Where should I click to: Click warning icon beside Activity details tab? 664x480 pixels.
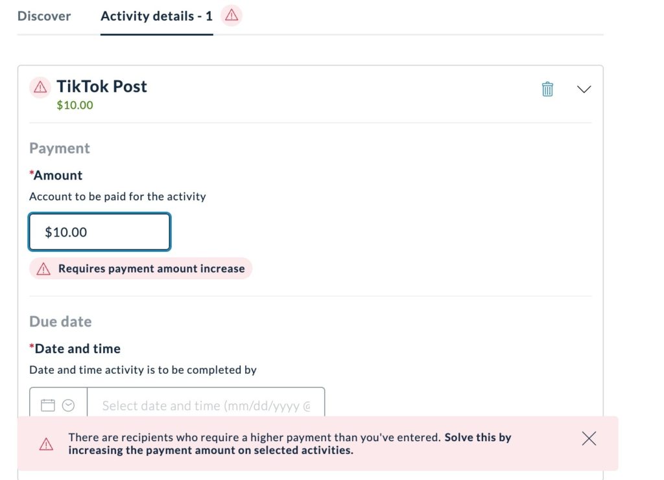[x=231, y=16]
